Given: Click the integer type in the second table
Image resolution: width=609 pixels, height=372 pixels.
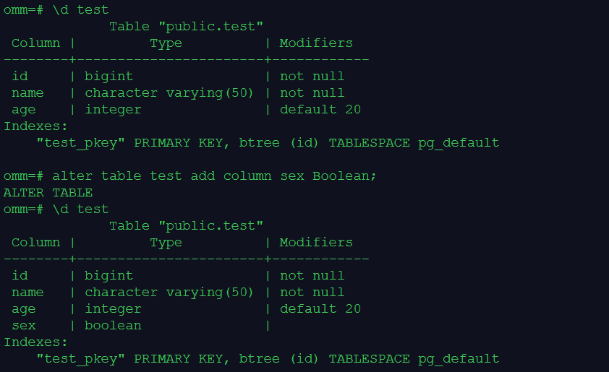Looking at the screenshot, I should tap(113, 308).
